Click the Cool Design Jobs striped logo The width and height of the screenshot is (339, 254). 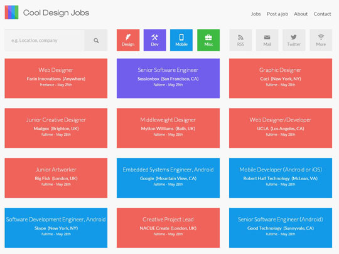point(11,13)
